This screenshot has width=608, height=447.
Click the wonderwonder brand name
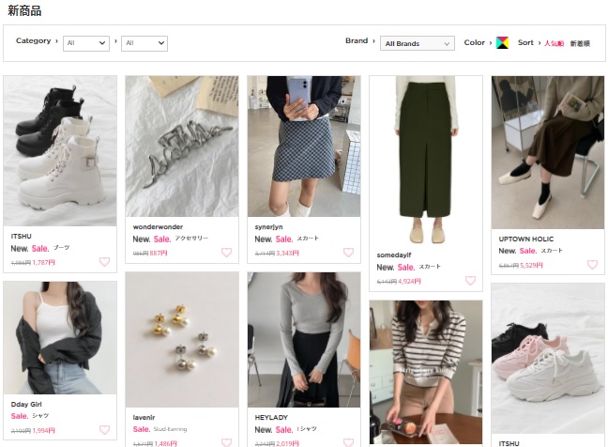[x=158, y=227]
